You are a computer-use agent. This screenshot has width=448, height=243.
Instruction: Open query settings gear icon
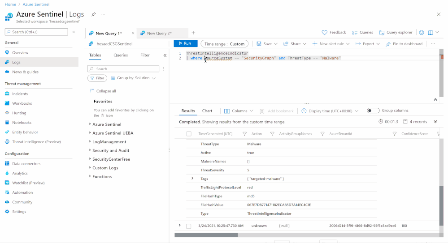coord(422,33)
